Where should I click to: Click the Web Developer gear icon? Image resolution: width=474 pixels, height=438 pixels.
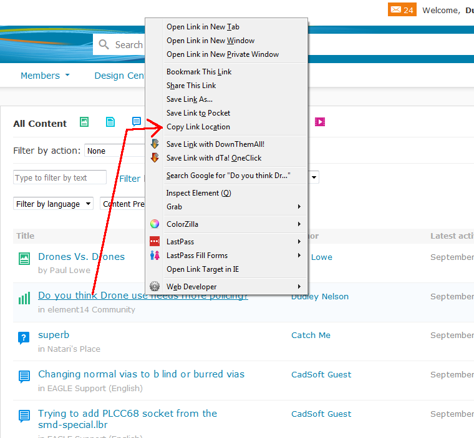coord(155,286)
